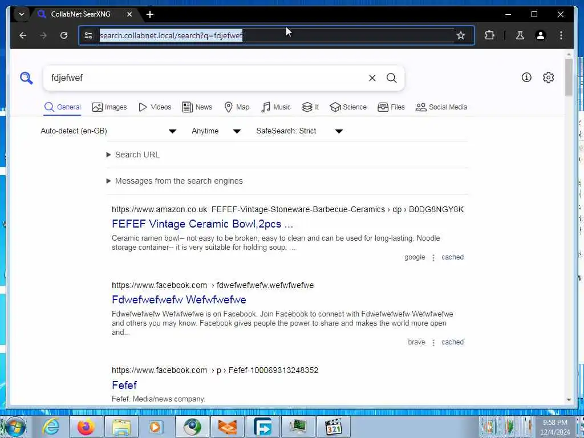Click the page vertical scrollbar thumb
Viewport: 584px width, 438px height.
pyautogui.click(x=569, y=77)
